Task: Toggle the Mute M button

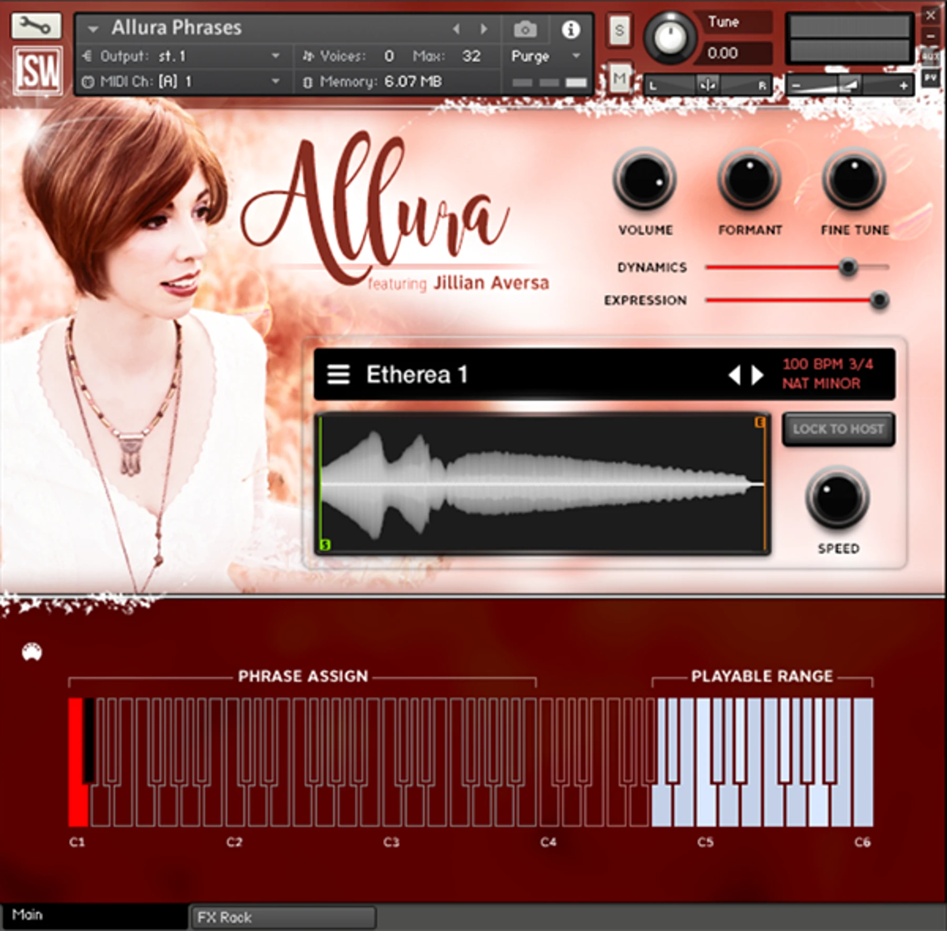Action: coord(620,79)
